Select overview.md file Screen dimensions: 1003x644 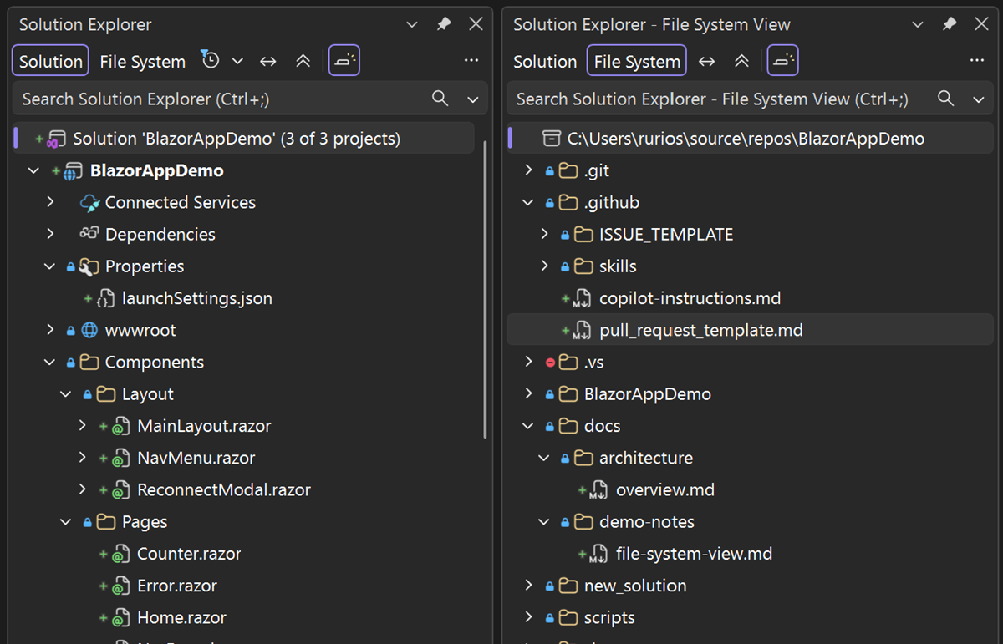click(665, 489)
